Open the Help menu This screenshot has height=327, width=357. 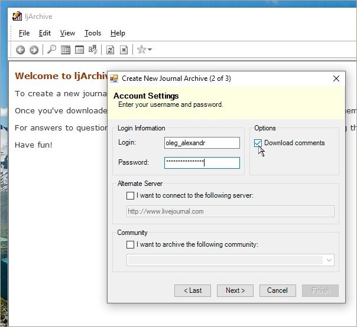pyautogui.click(x=118, y=33)
